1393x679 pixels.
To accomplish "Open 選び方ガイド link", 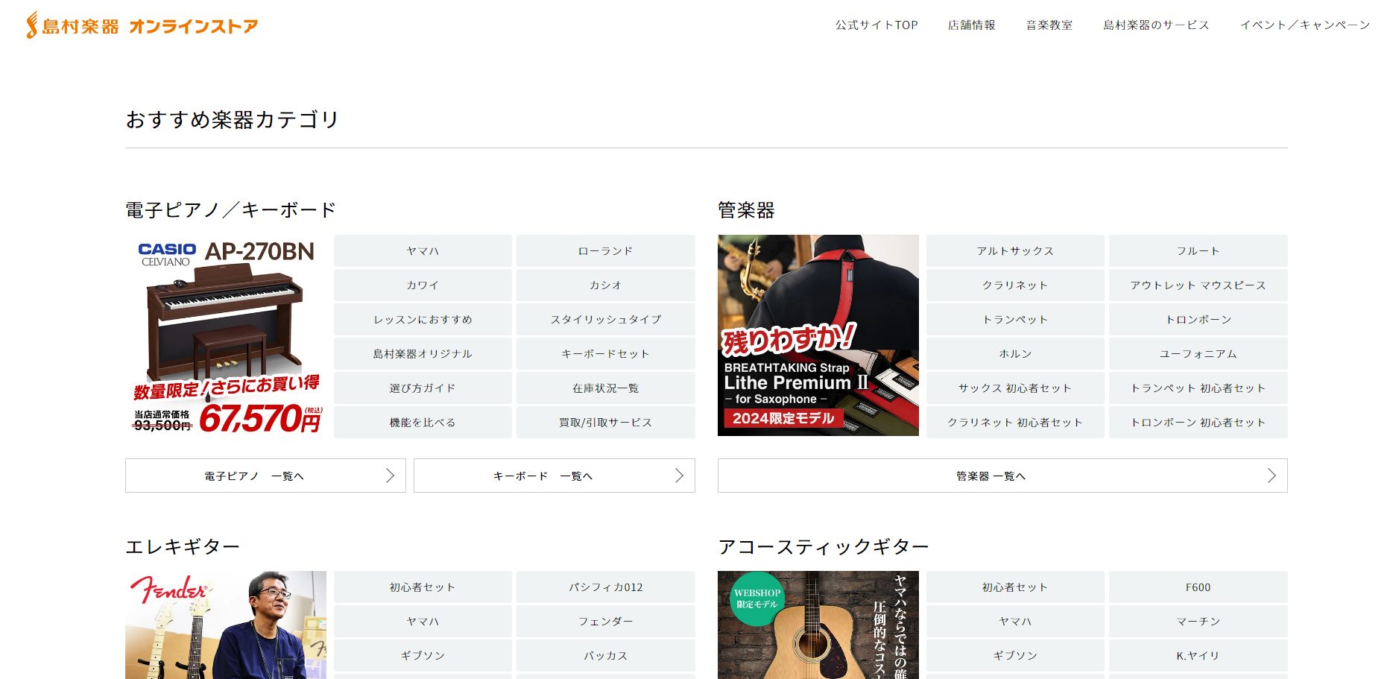I will (x=423, y=388).
